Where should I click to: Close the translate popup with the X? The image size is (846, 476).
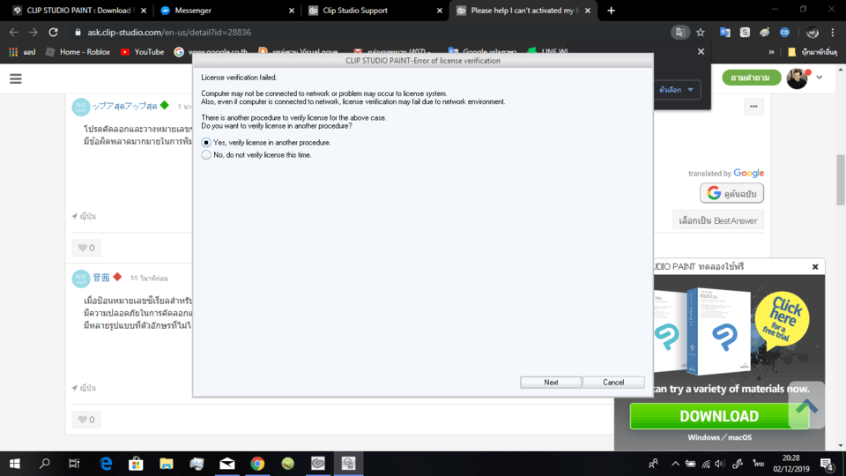pos(701,51)
